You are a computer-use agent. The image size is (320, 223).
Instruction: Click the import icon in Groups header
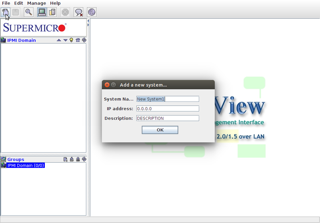coord(72,159)
